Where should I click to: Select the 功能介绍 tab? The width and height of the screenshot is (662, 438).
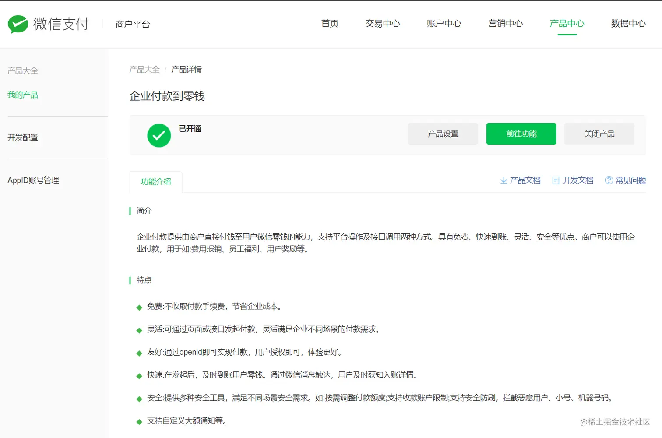point(156,182)
